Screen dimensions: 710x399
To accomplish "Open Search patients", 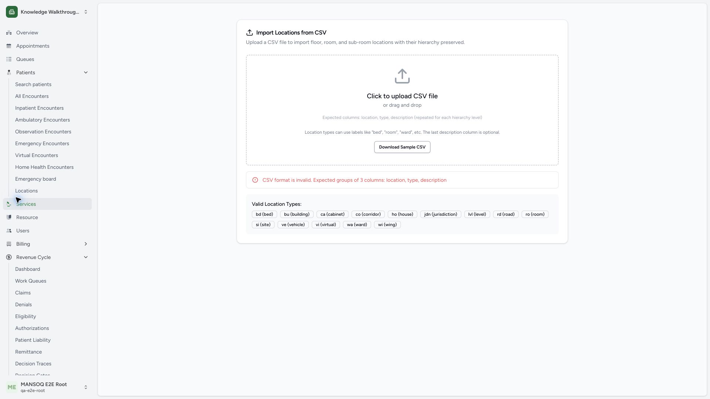I will (x=33, y=84).
